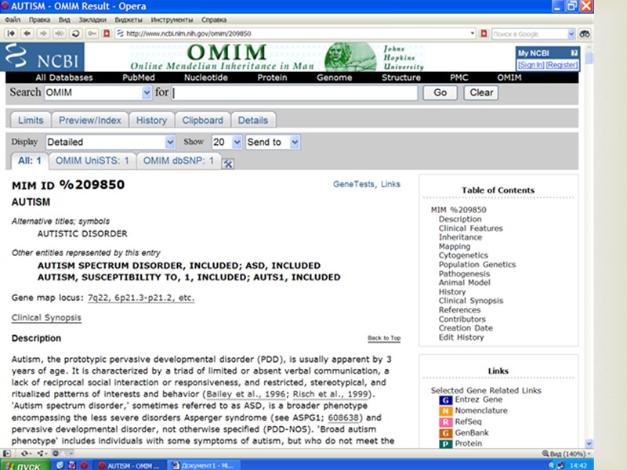Click the red page icon before the address

click(107, 34)
